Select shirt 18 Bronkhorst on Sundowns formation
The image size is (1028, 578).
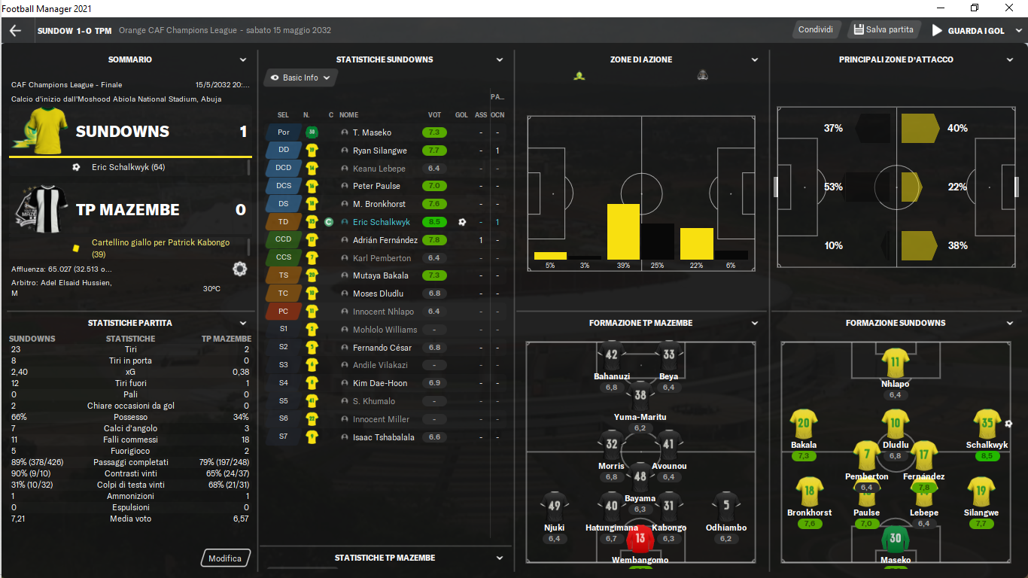(809, 491)
